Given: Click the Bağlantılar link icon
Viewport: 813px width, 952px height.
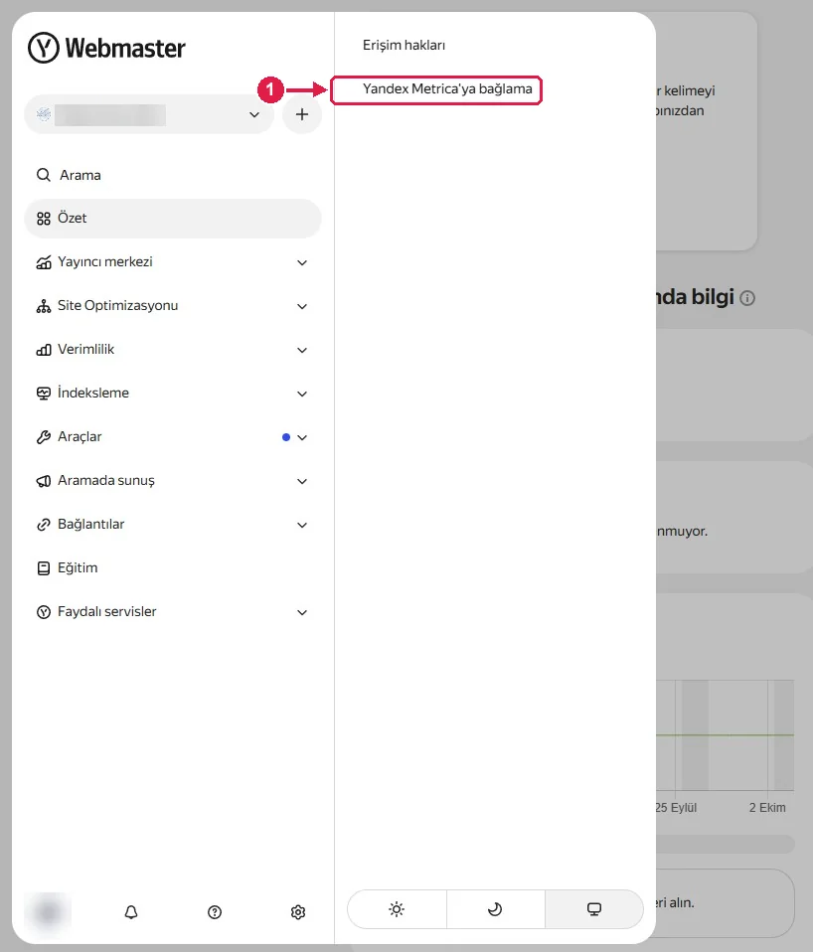Looking at the screenshot, I should click(x=43, y=525).
